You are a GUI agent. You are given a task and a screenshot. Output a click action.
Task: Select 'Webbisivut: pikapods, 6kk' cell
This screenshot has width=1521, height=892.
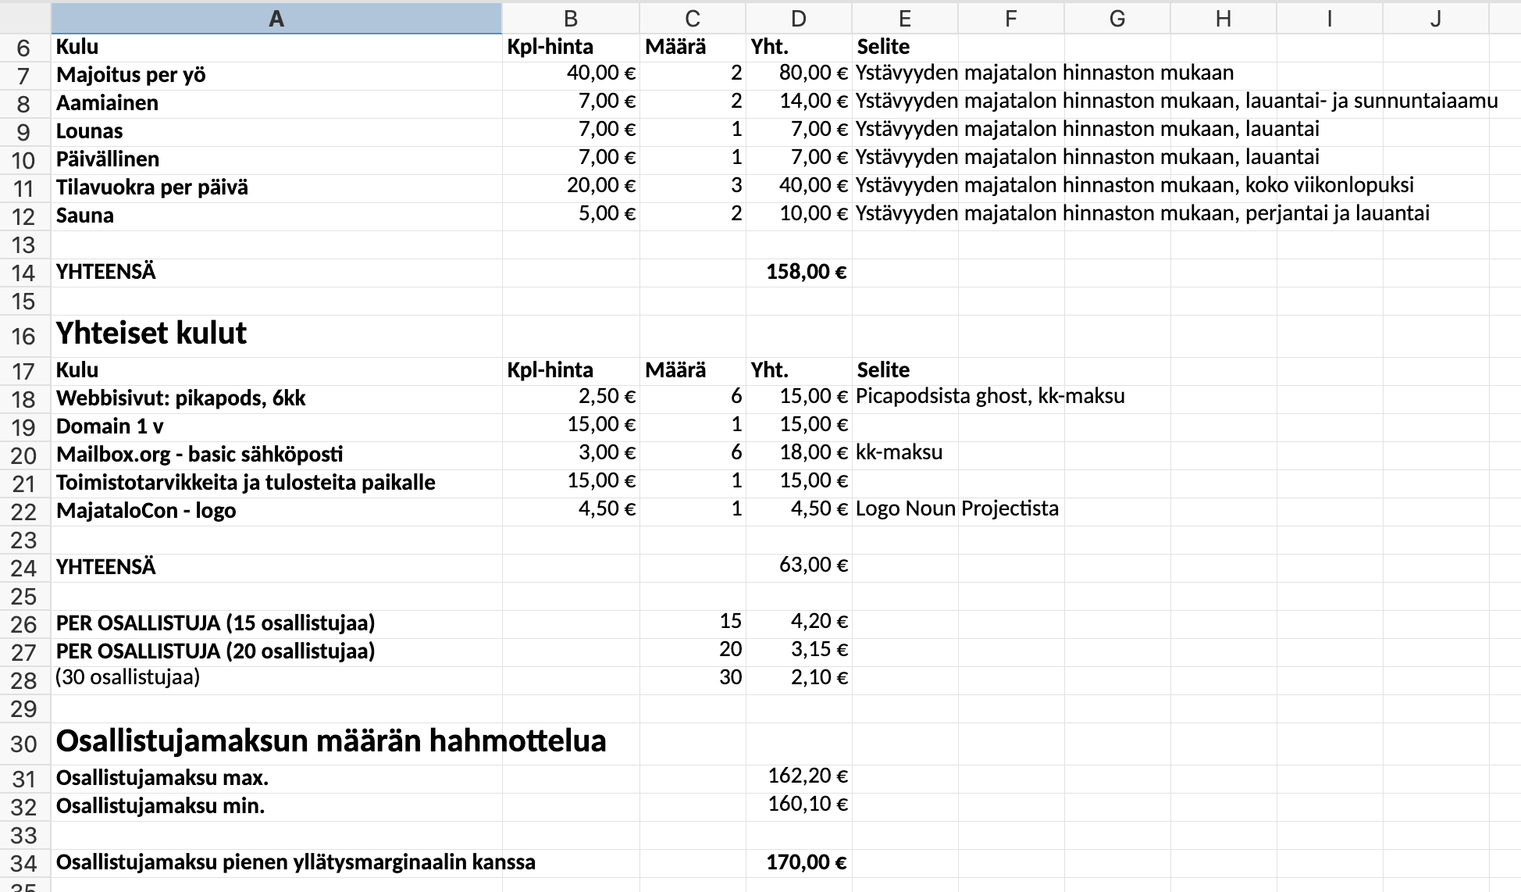(x=181, y=398)
